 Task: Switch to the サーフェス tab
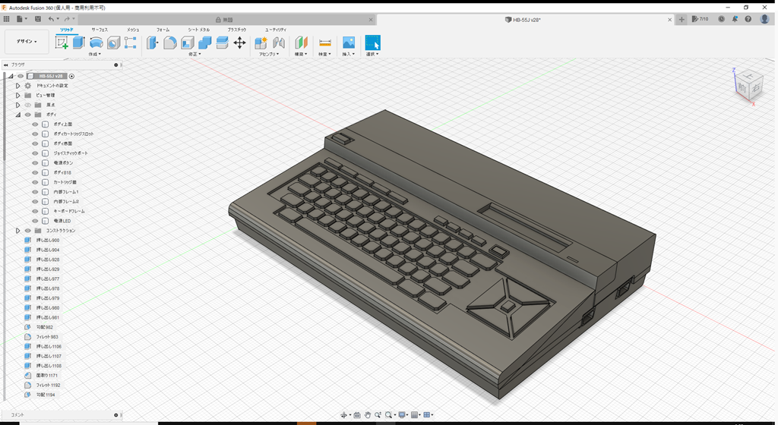(x=100, y=30)
